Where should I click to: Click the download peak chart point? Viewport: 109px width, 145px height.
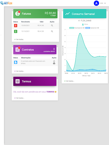(x=80, y=33)
